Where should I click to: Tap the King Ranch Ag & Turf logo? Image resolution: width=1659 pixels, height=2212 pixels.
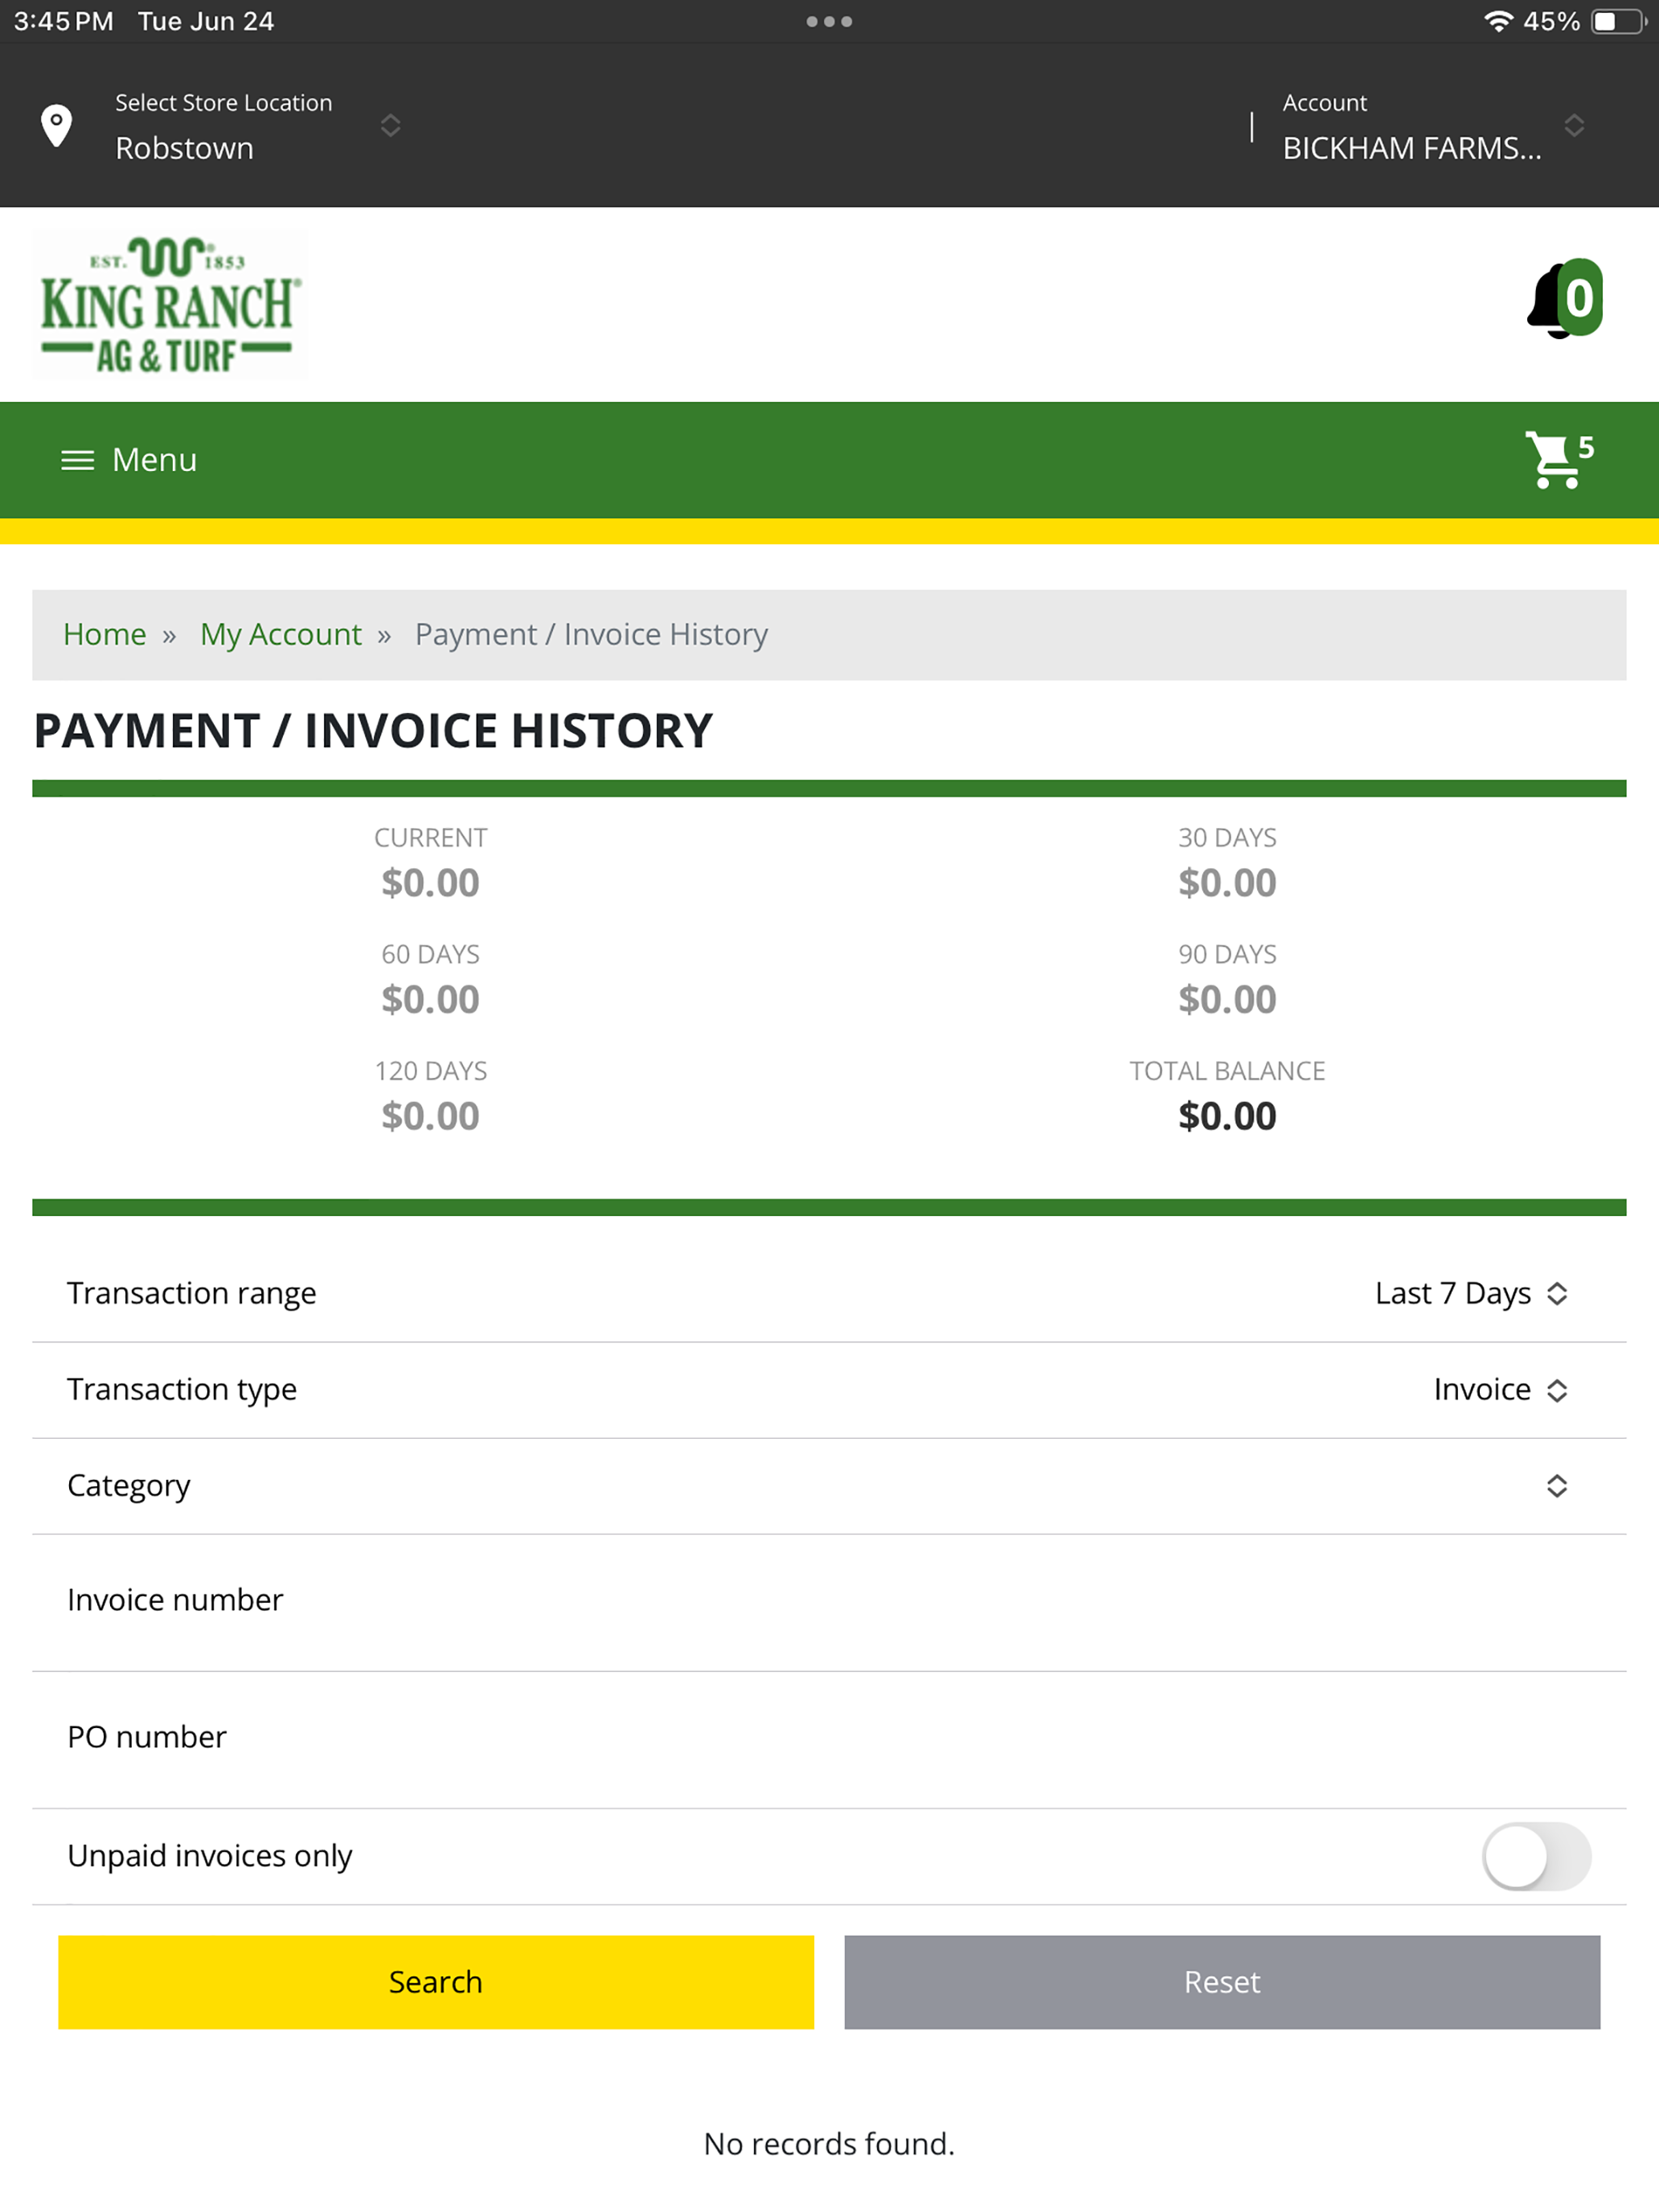pos(169,304)
